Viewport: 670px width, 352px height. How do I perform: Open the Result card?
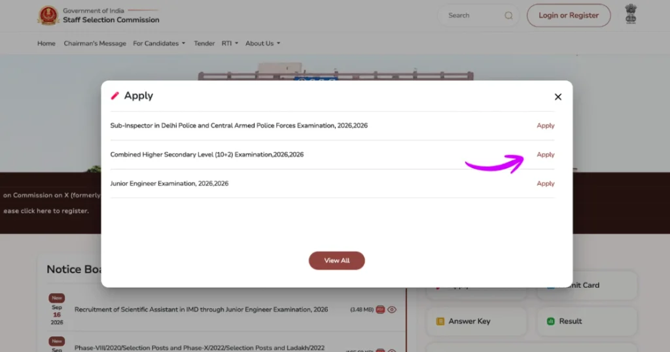(x=587, y=321)
